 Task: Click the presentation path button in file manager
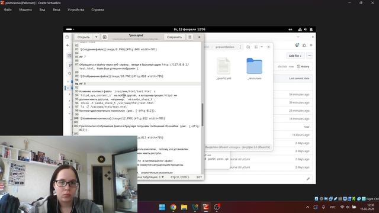[x=225, y=47]
